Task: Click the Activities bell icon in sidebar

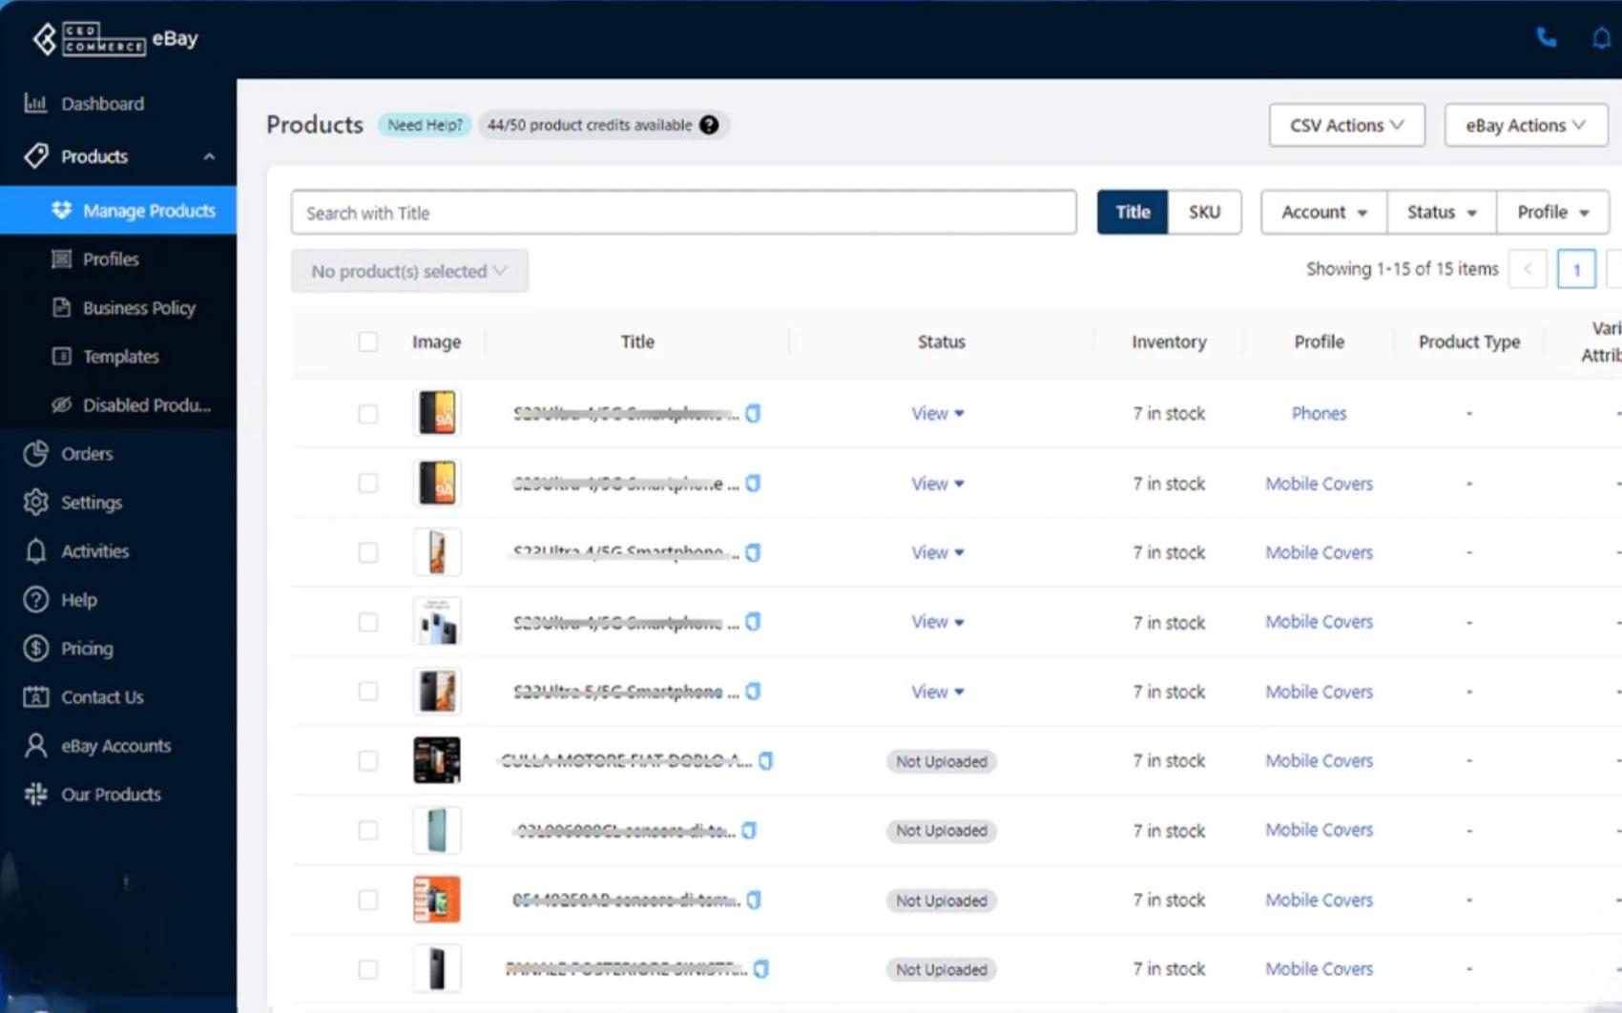Action: click(x=36, y=550)
